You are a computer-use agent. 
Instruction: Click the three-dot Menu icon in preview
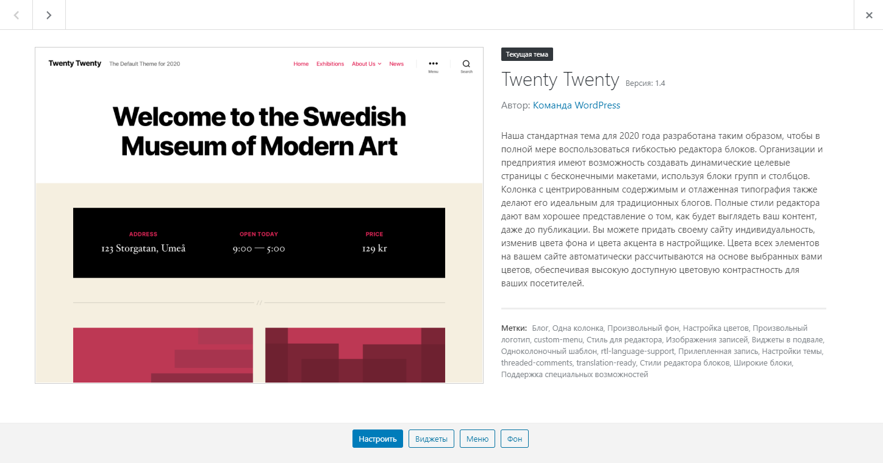[433, 63]
